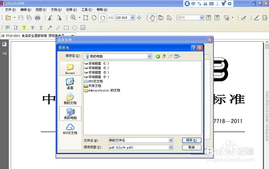The image size is (269, 169).
Task: Click the 取消 cancel button
Action: 192,147
